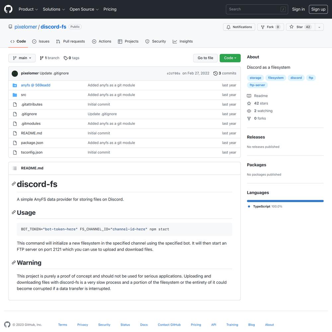This screenshot has width=332, height=332.
Task: Select the Code tab
Action: pos(18,41)
